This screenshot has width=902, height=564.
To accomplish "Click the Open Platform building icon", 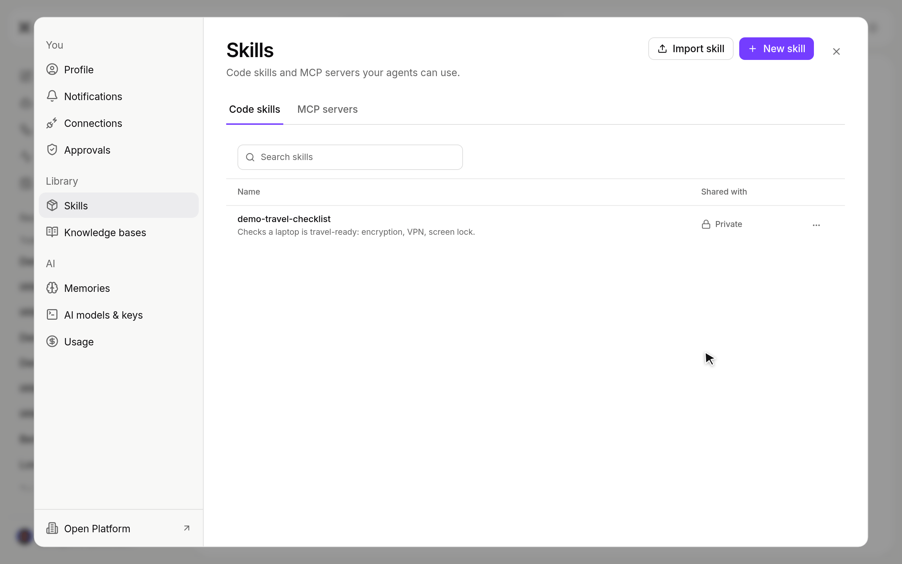I will coord(52,528).
